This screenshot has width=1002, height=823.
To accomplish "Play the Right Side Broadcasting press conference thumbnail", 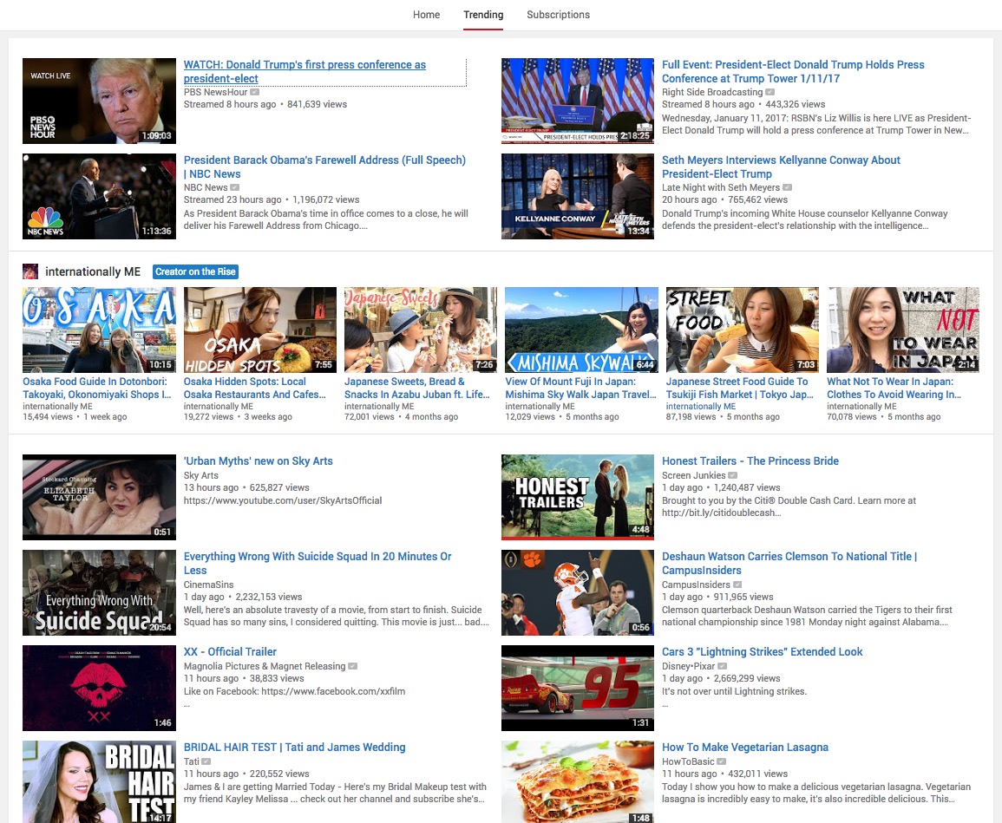I will pos(578,101).
